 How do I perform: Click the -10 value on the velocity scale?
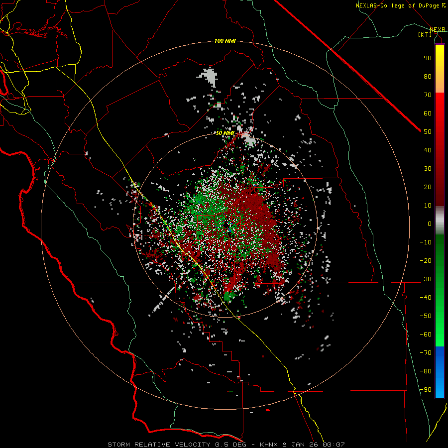point(426,242)
